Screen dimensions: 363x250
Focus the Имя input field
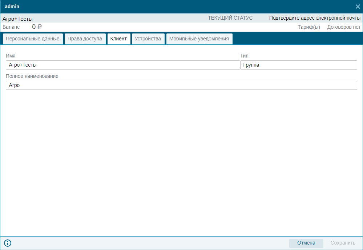(123, 65)
